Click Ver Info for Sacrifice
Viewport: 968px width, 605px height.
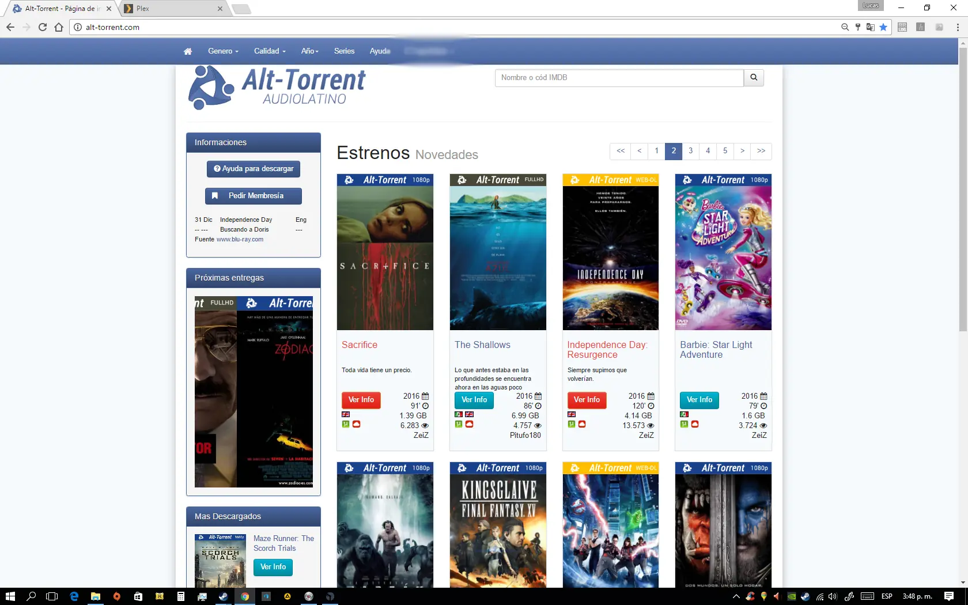361,400
